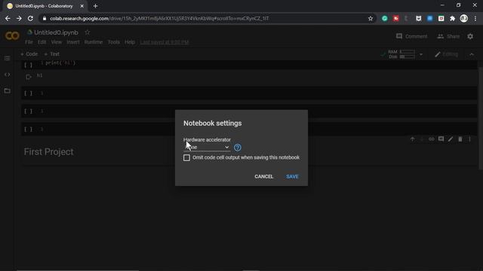Image resolution: width=483 pixels, height=271 pixels.
Task: Rename the Untitled0.ipynb title
Action: 56,32
